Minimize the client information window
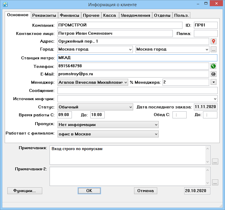The width and height of the screenshot is (225, 210). click(x=198, y=4)
